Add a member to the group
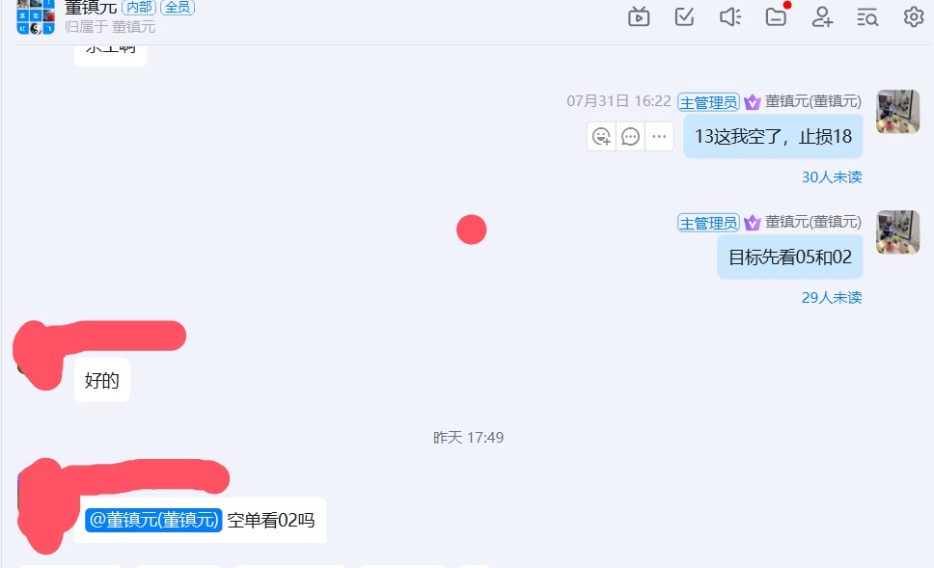 822,16
